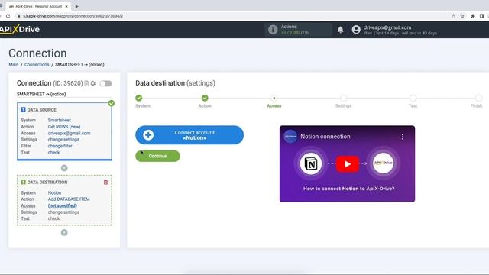Reload the page in the browser
This screenshot has width=489, height=275.
(8, 16)
